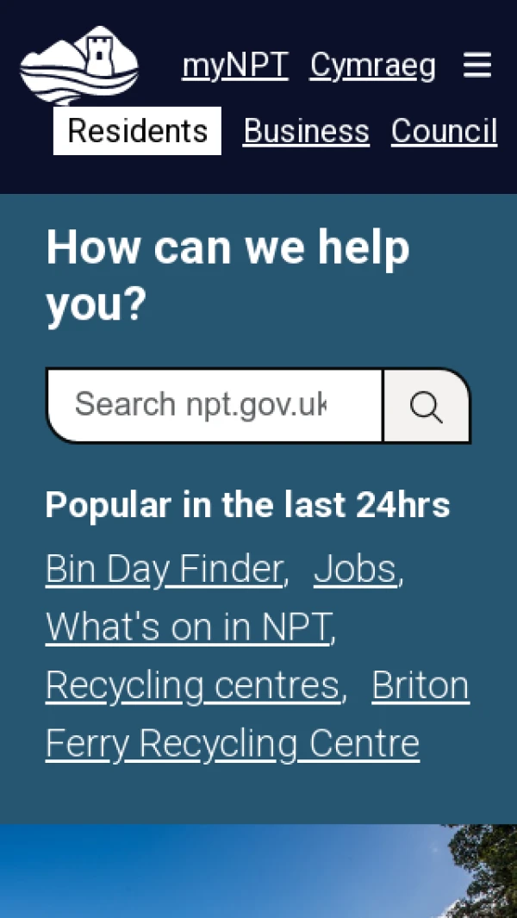This screenshot has height=918, width=517.
Task: Open the hamburger navigation menu
Action: click(477, 65)
